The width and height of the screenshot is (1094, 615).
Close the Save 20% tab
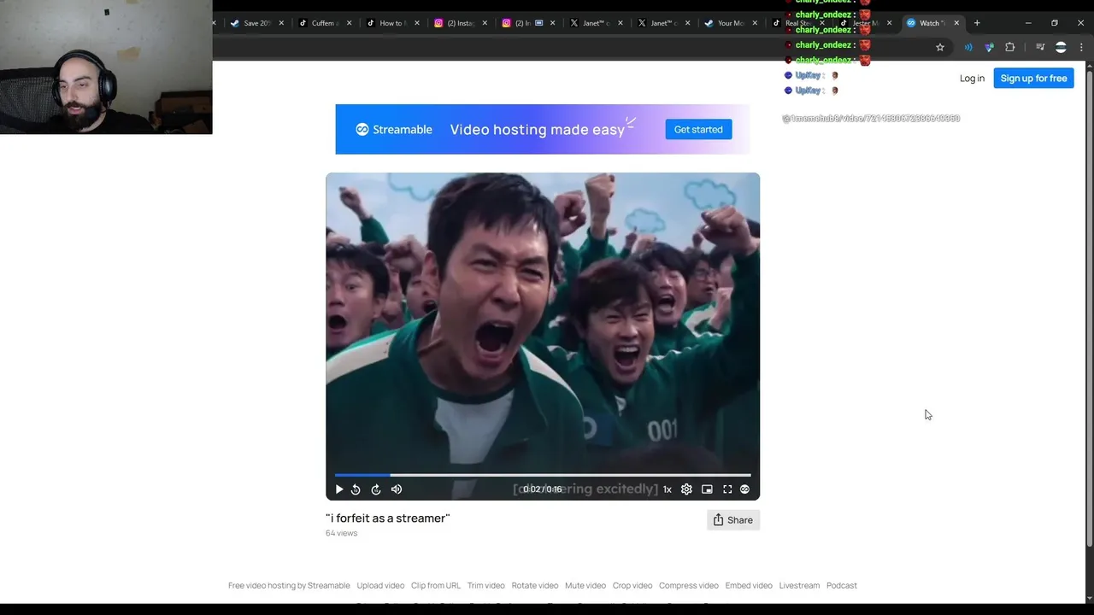(x=281, y=23)
